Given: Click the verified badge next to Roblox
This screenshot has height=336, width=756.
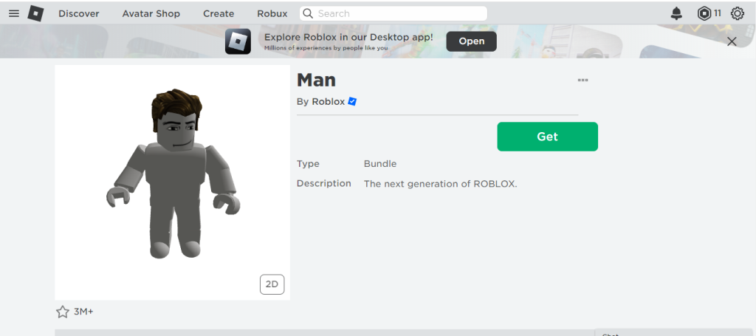Looking at the screenshot, I should [352, 102].
